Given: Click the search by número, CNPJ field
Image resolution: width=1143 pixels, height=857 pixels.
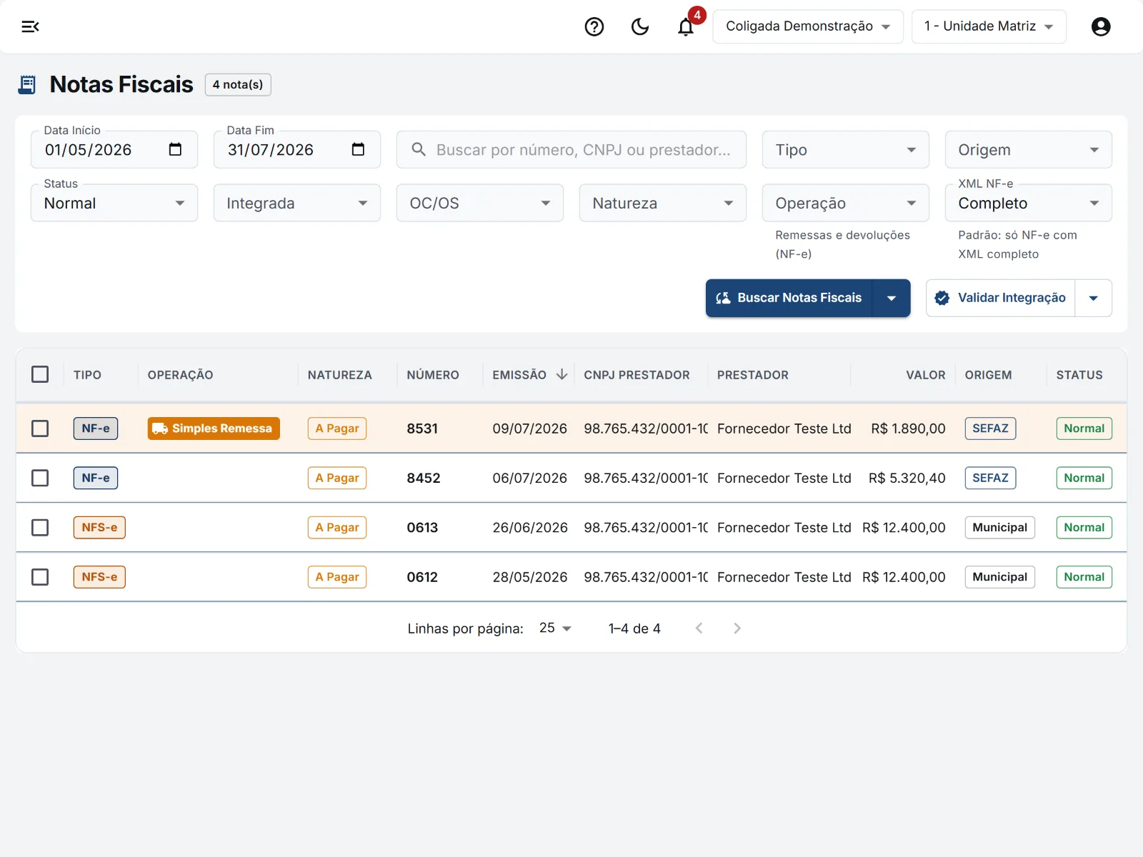Looking at the screenshot, I should click(x=571, y=150).
